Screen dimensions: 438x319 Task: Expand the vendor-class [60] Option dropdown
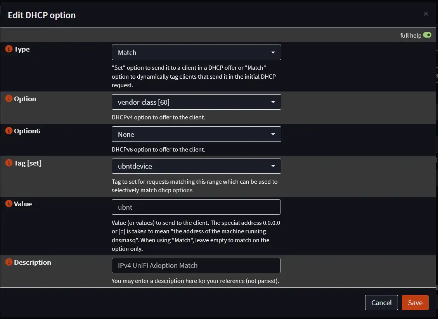pyautogui.click(x=196, y=102)
